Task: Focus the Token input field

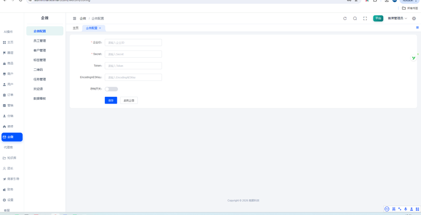Action: (133, 66)
